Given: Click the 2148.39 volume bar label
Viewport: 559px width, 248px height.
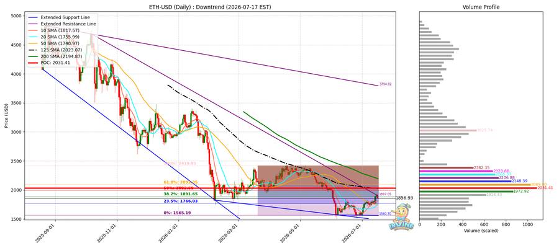Looking at the screenshot, I should [x=520, y=181].
